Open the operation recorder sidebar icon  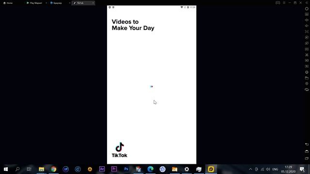point(307,37)
